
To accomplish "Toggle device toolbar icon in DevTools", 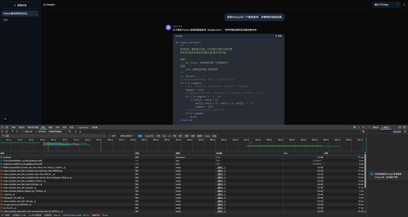I will 6,127.
